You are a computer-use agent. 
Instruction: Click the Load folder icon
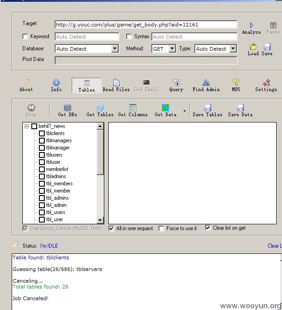coord(253,47)
